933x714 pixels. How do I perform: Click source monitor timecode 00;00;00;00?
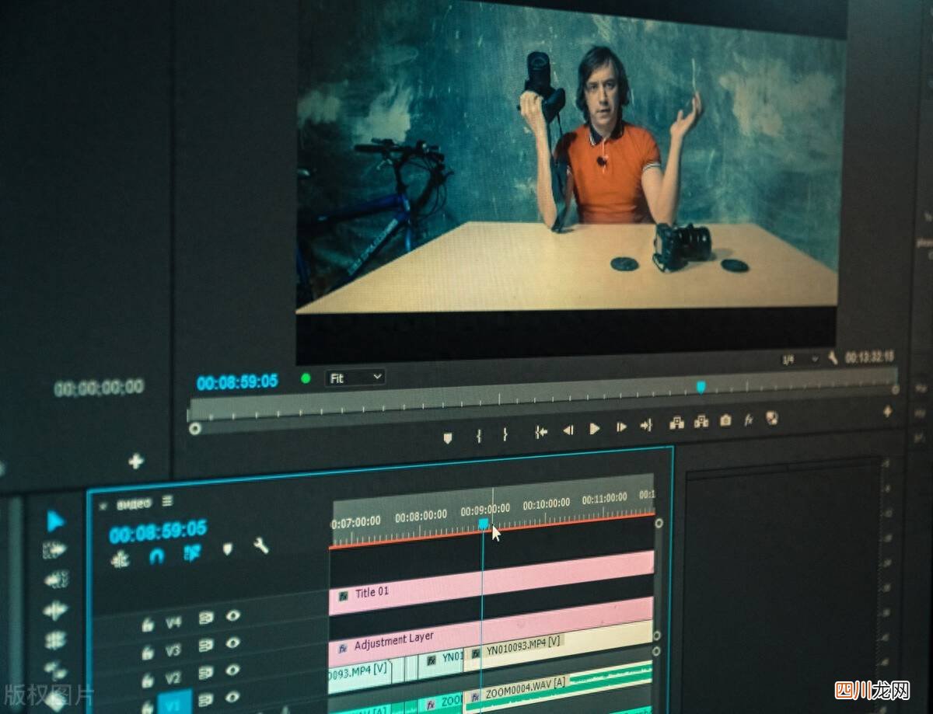[99, 387]
